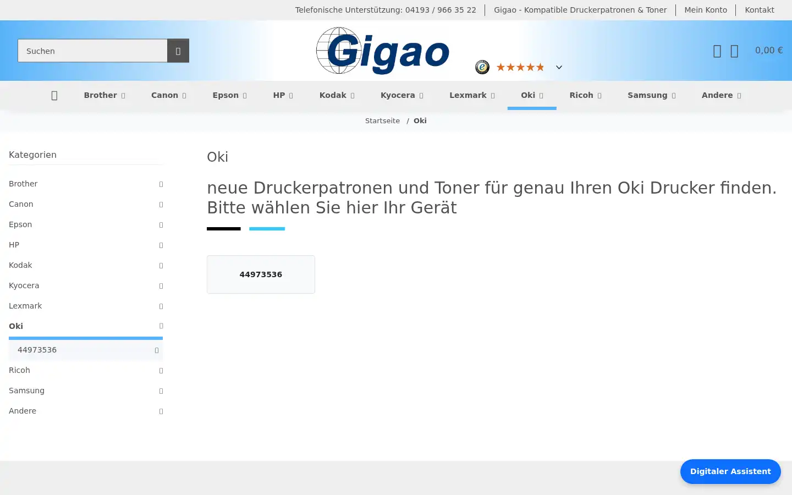Select Brother in Kategorien sidebar

point(23,184)
